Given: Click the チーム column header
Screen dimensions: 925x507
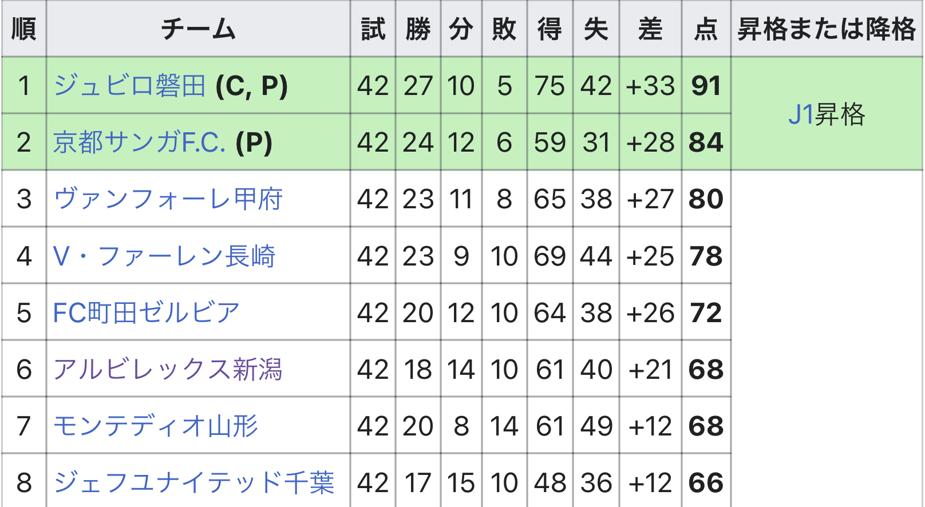Looking at the screenshot, I should pos(198,29).
